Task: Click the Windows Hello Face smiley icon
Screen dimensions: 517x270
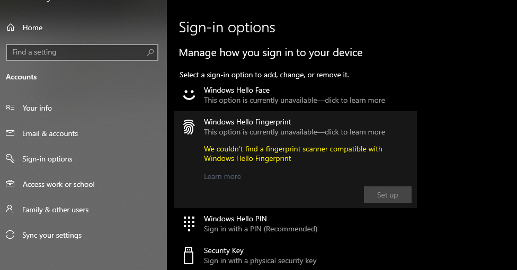Action: coord(189,95)
